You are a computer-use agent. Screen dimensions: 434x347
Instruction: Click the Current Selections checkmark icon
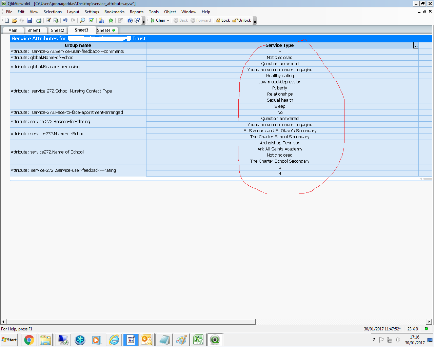click(x=92, y=20)
